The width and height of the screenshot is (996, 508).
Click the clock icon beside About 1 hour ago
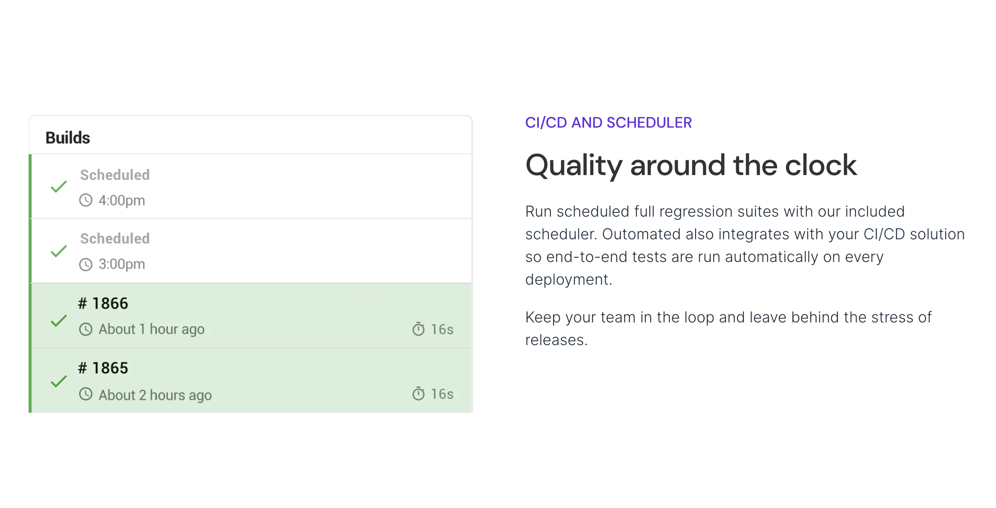pos(86,329)
